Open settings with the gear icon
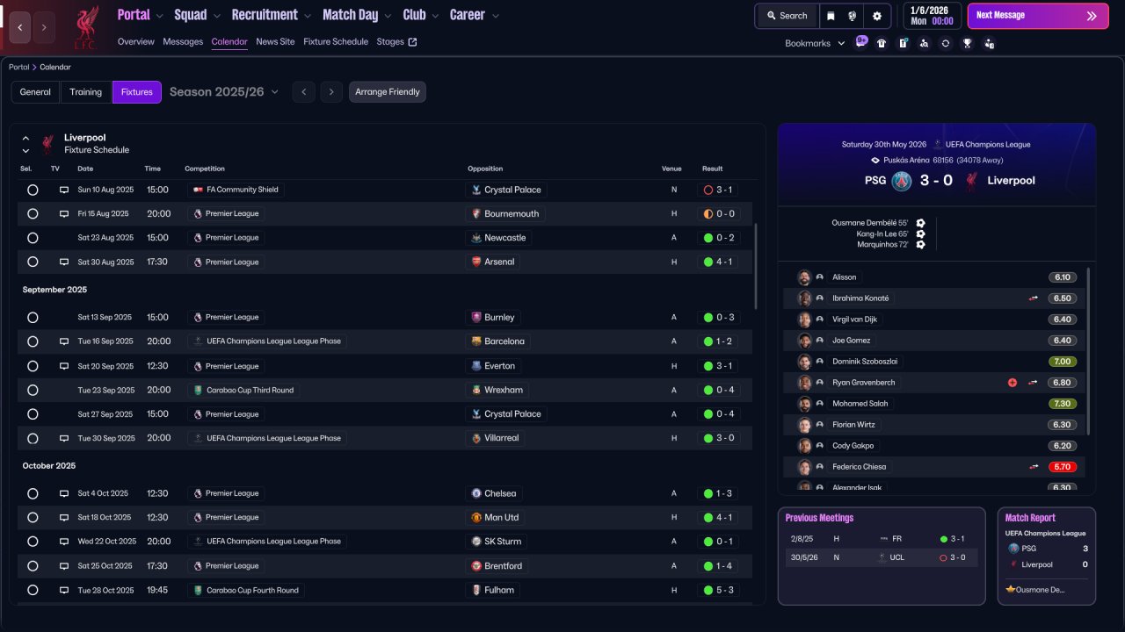 (x=877, y=16)
